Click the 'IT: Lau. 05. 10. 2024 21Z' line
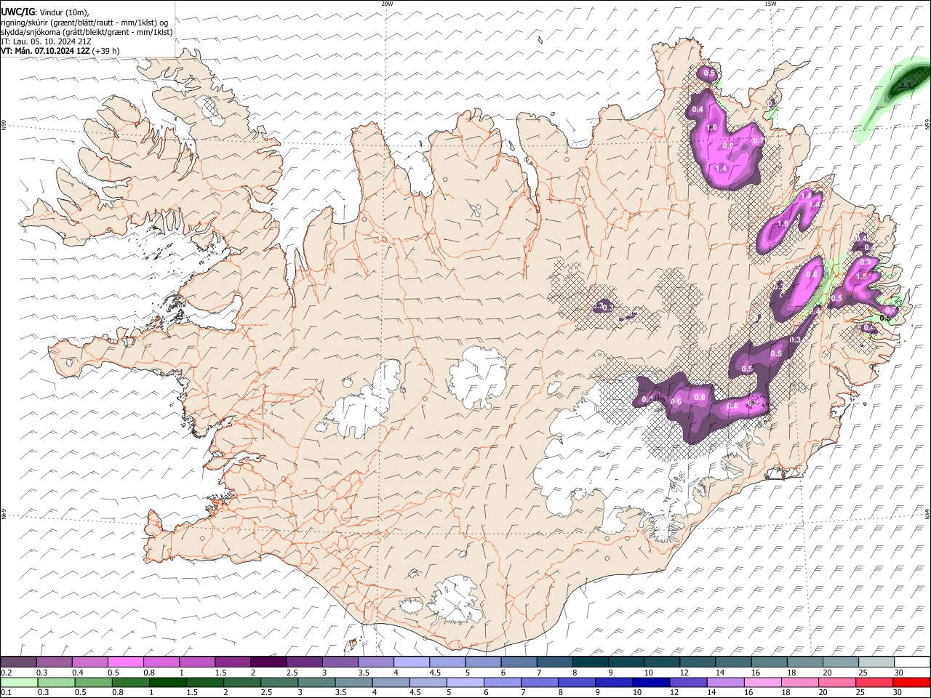The width and height of the screenshot is (931, 698). pyautogui.click(x=46, y=41)
